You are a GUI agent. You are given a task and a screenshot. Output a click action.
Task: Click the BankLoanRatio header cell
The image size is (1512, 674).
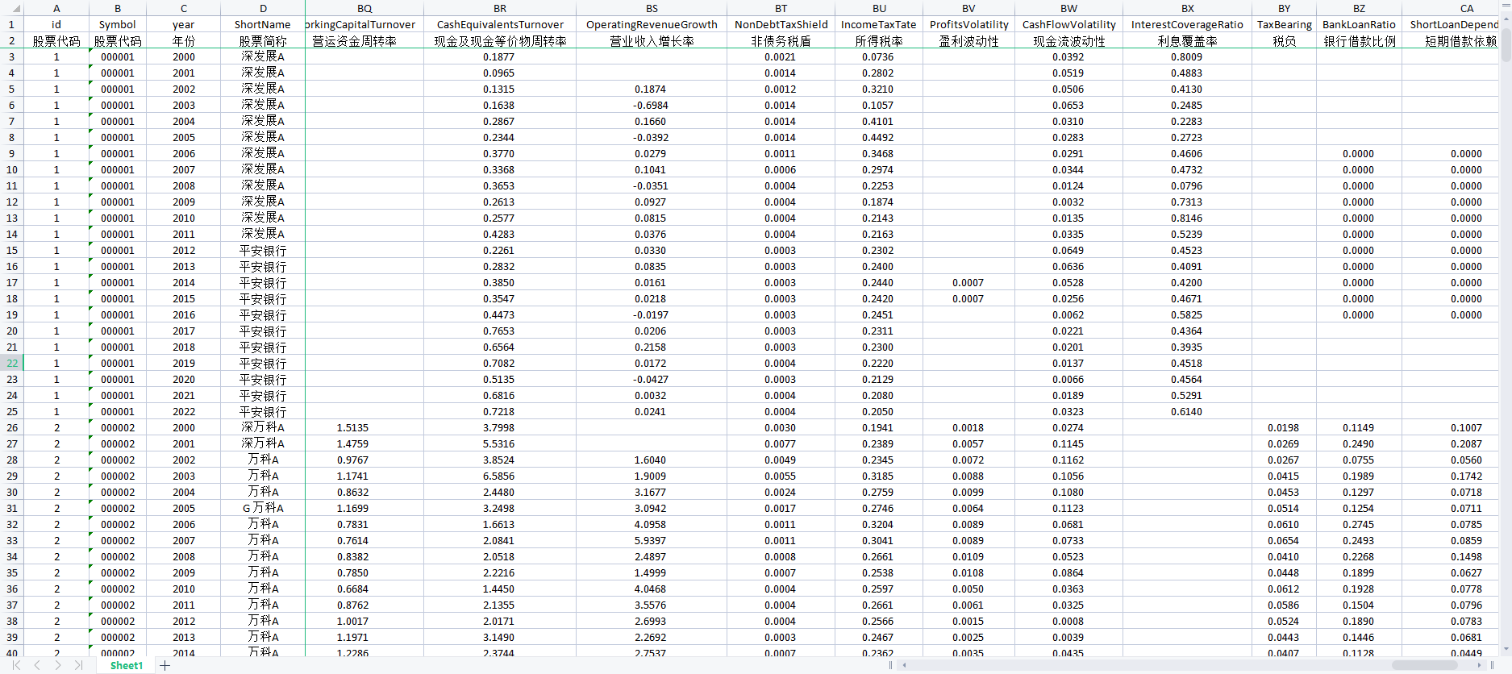(x=1359, y=24)
